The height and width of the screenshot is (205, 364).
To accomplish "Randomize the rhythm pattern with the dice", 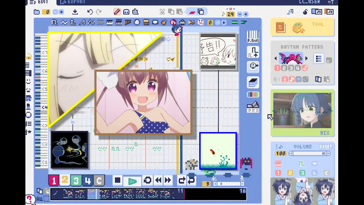I will tap(328, 61).
